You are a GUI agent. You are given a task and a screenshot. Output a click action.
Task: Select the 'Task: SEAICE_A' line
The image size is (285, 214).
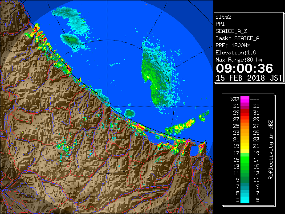[x=237, y=38]
